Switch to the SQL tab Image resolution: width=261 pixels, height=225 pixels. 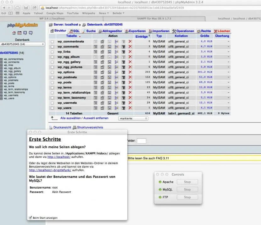(75, 31)
